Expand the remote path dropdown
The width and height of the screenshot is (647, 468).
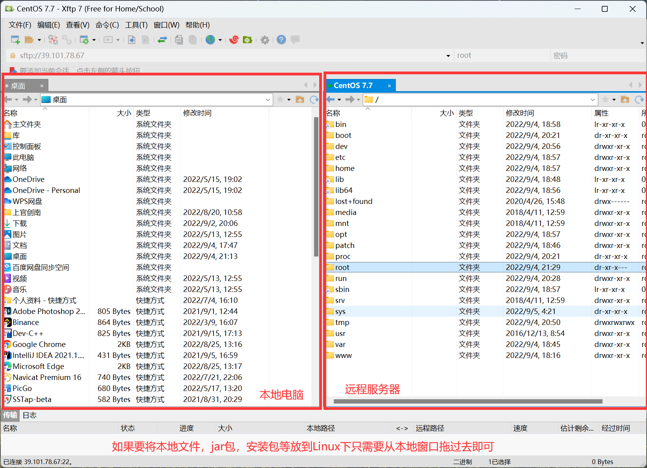coord(593,100)
